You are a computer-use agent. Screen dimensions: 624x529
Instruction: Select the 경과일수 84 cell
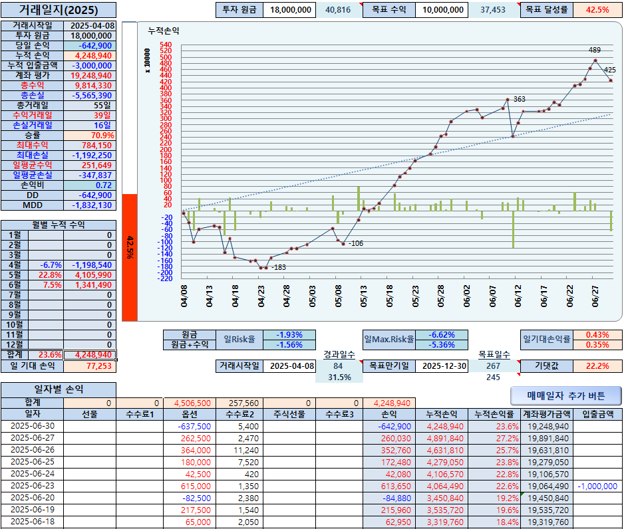[339, 366]
